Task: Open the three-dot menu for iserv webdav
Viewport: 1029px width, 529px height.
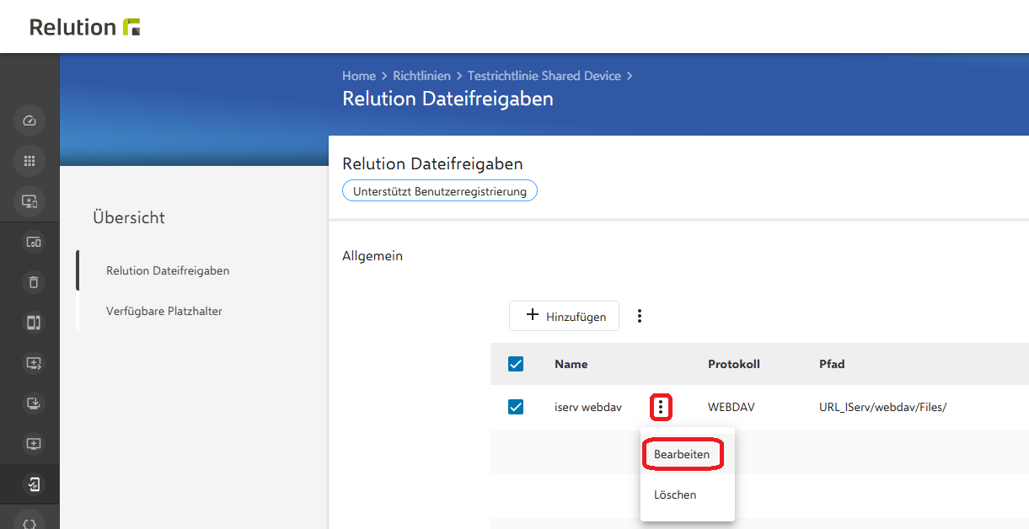Action: pyautogui.click(x=661, y=408)
